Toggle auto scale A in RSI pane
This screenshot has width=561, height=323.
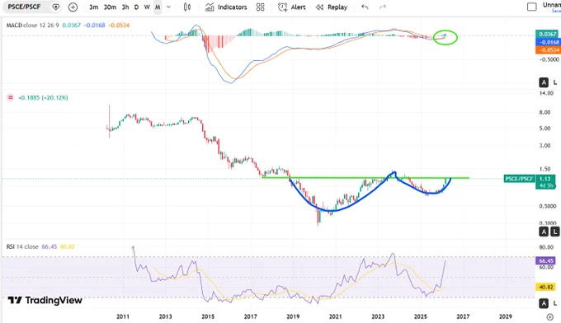544,303
